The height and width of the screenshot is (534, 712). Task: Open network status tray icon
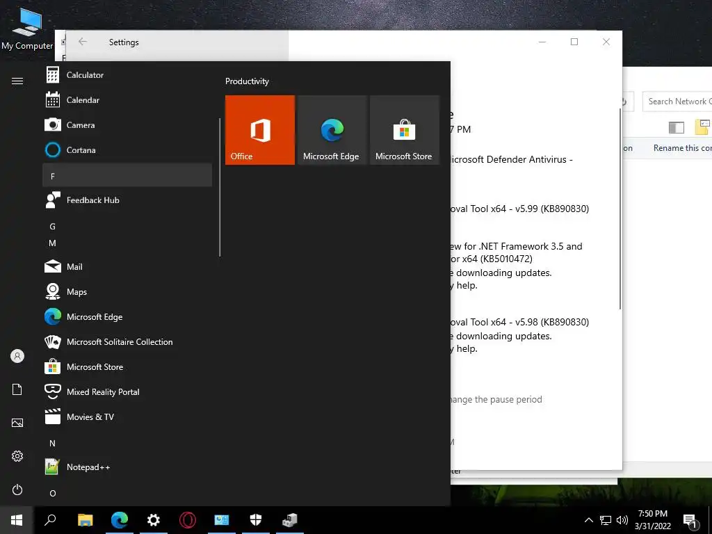click(606, 520)
